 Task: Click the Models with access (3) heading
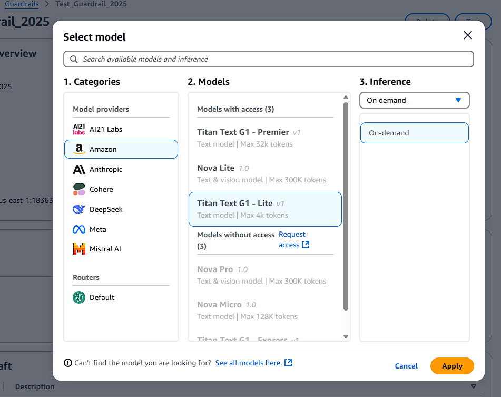[235, 109]
